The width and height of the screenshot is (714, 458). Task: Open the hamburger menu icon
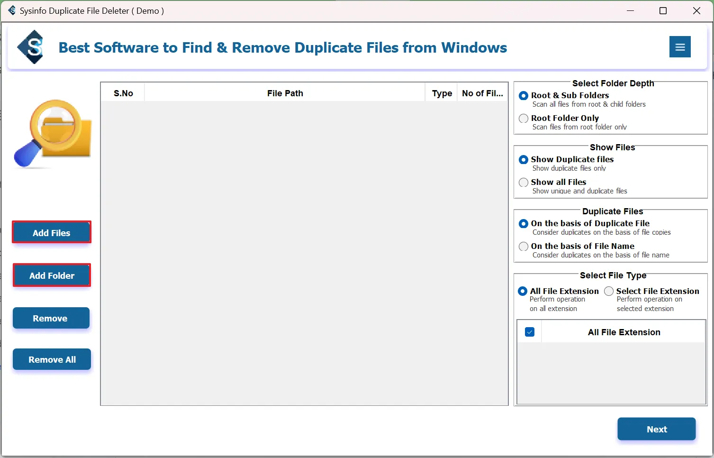pyautogui.click(x=680, y=47)
